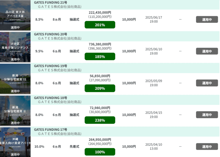
Task: Click the GATES FUNDING 17号 title
Action: pos(51,130)
